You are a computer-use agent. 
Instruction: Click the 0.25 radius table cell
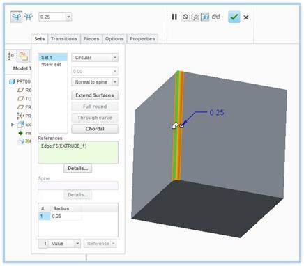[66, 216]
